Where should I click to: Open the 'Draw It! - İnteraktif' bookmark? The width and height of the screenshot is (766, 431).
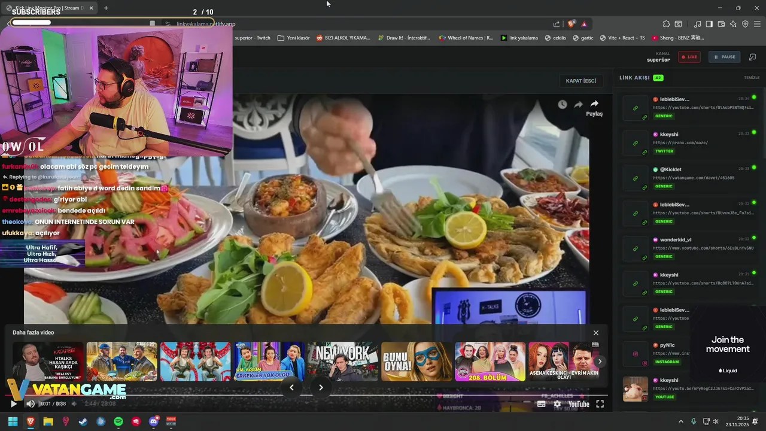[x=404, y=38]
